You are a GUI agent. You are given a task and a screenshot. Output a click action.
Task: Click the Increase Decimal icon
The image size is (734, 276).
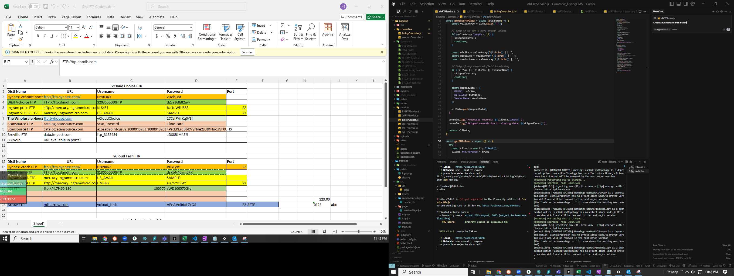point(183,36)
